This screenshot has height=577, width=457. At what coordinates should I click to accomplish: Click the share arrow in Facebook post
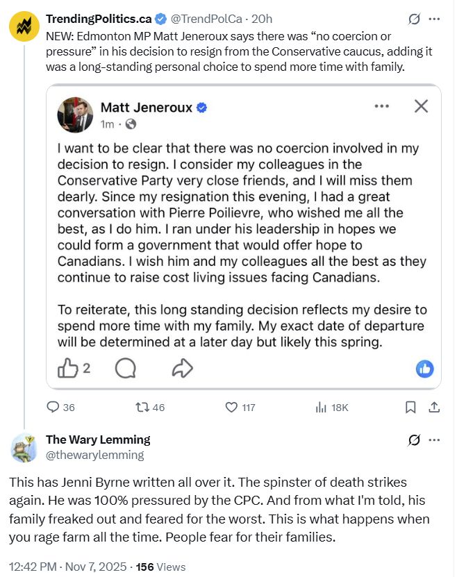point(181,369)
